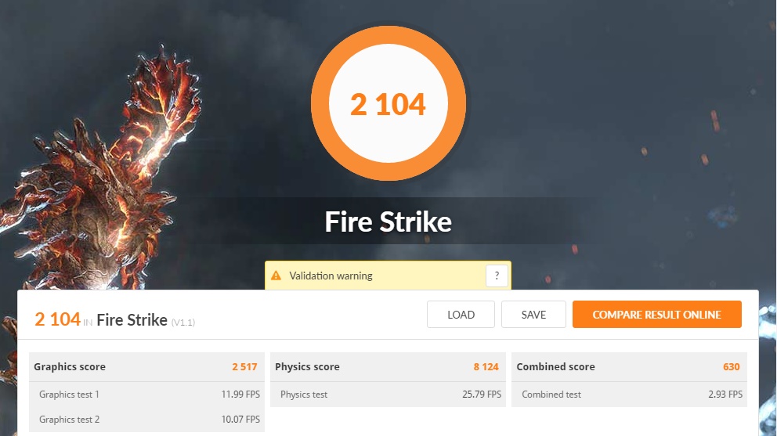This screenshot has width=777, height=436.
Task: Click the Graphics test 1 row
Action: tap(146, 395)
